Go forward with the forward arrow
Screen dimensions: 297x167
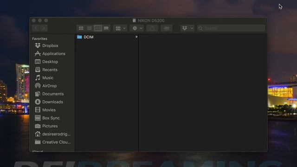click(x=44, y=28)
